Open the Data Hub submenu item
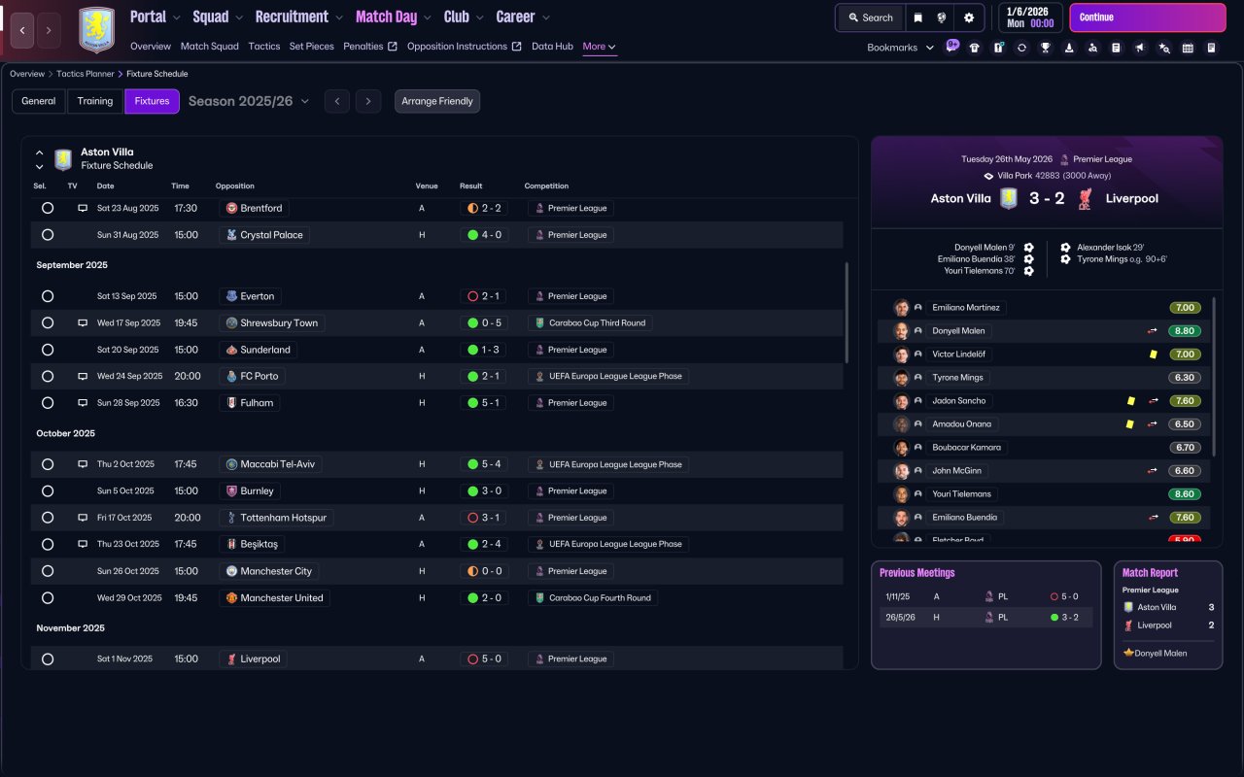The height and width of the screenshot is (777, 1244). click(552, 47)
